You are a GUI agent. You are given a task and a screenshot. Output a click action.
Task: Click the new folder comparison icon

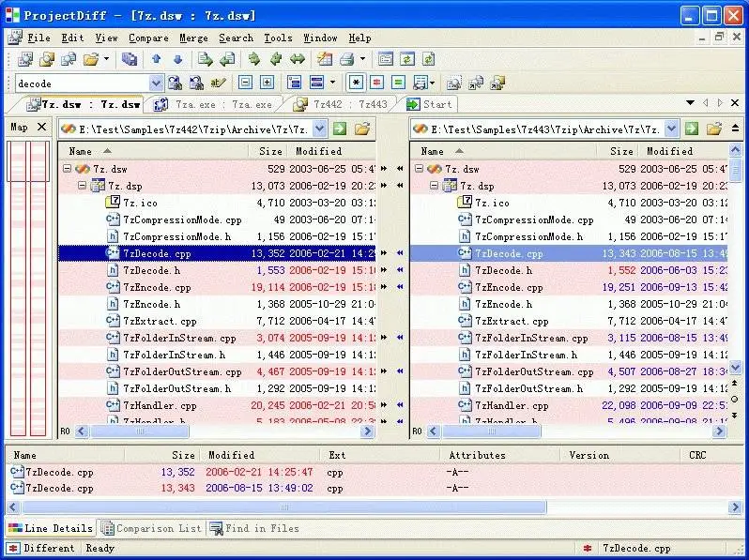[x=47, y=59]
